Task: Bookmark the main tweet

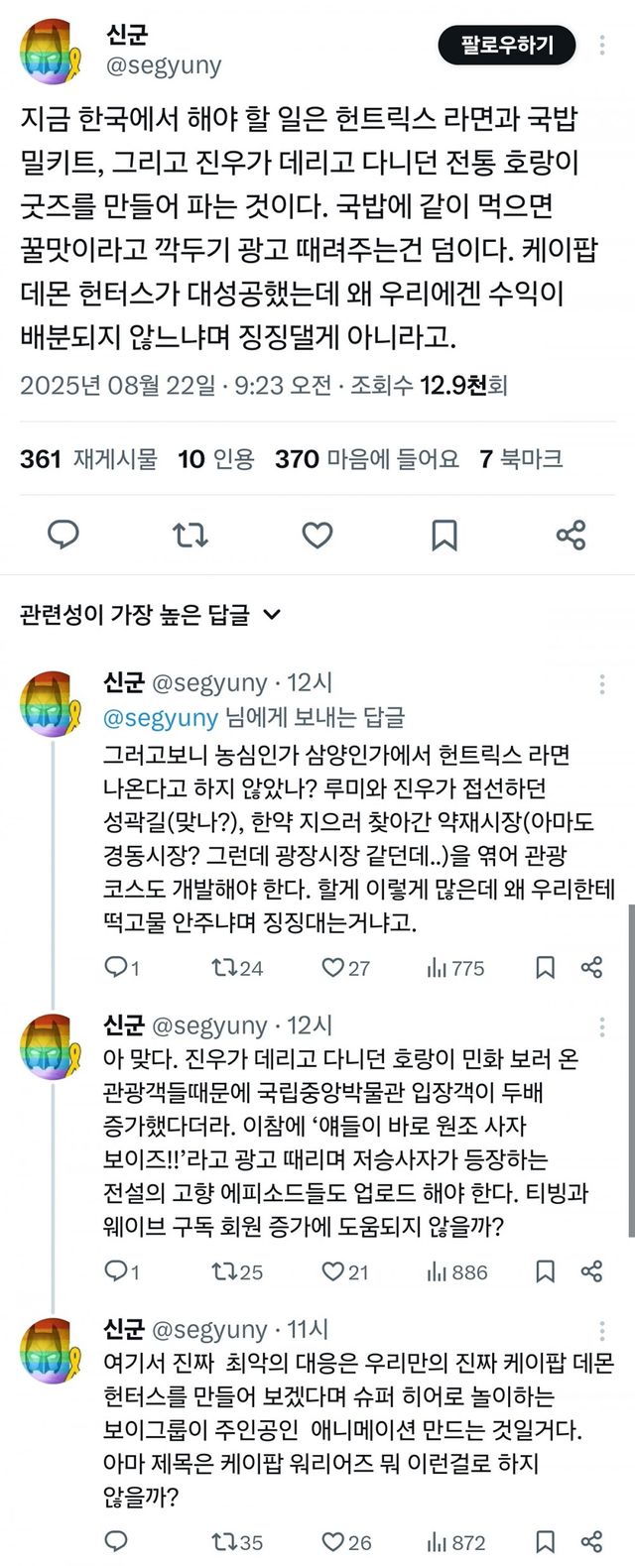Action: pos(444,536)
